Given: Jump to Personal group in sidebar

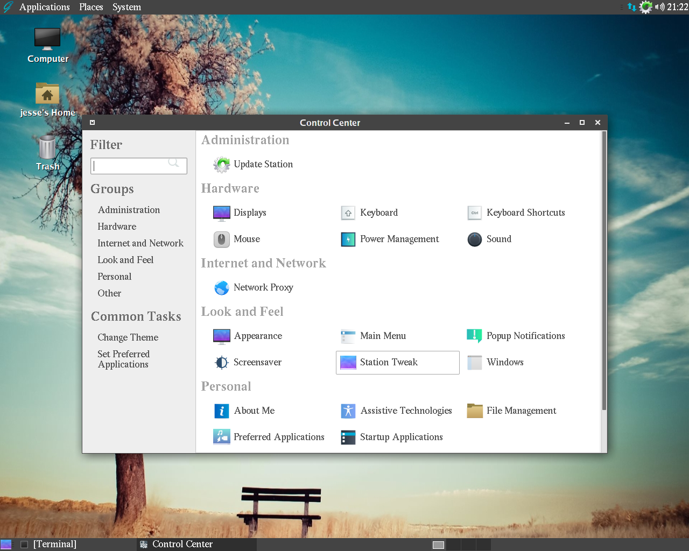Looking at the screenshot, I should click(x=114, y=277).
